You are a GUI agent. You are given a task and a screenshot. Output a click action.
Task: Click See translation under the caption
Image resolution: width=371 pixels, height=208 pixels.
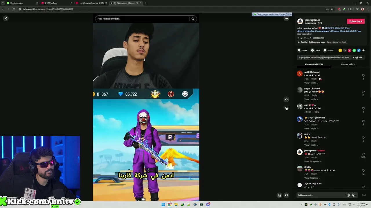coord(305,34)
